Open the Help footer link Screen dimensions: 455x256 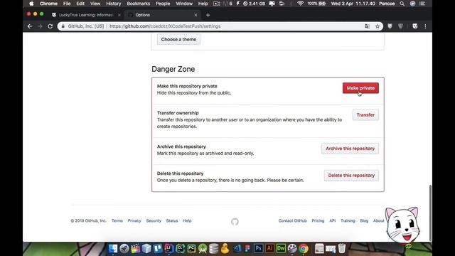point(187,220)
